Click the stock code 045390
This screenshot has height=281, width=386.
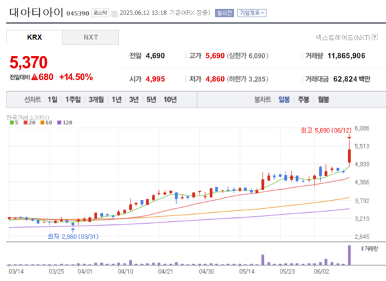[x=78, y=14]
